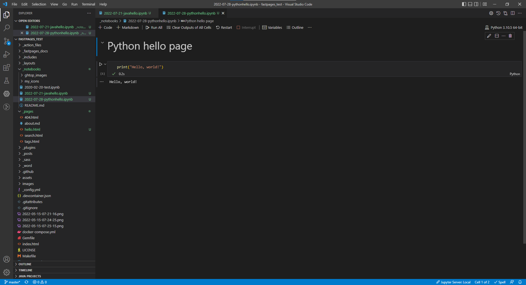Viewport: 526px width, 285px height.
Task: Restart the notebook kernel
Action: pos(224,27)
